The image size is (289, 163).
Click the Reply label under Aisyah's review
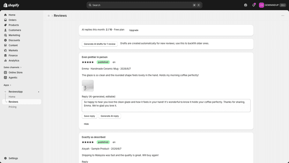[85, 162]
